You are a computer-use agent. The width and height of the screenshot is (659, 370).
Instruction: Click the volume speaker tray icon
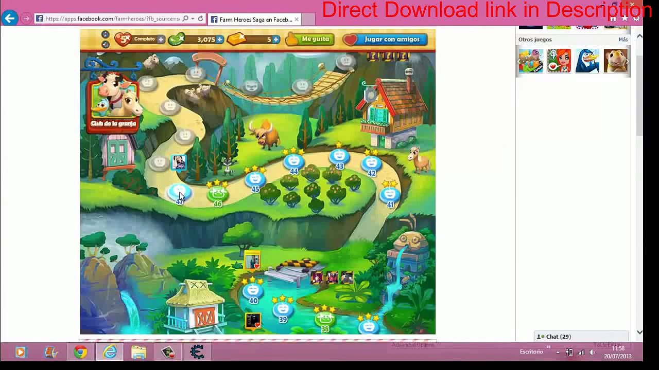592,353
